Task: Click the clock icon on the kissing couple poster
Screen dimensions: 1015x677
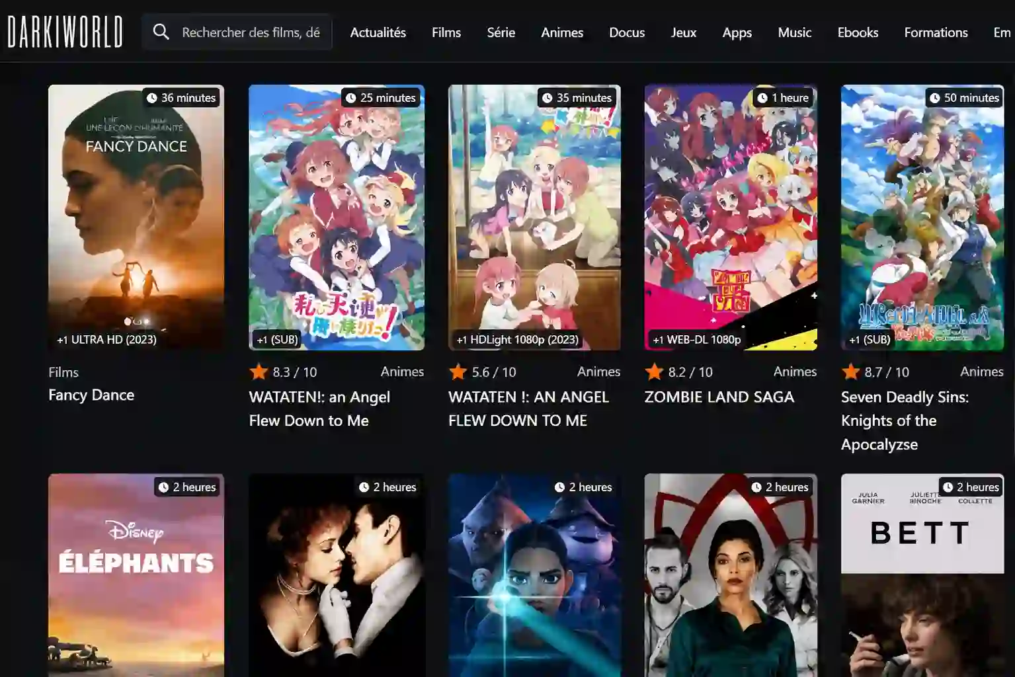Action: (x=364, y=487)
